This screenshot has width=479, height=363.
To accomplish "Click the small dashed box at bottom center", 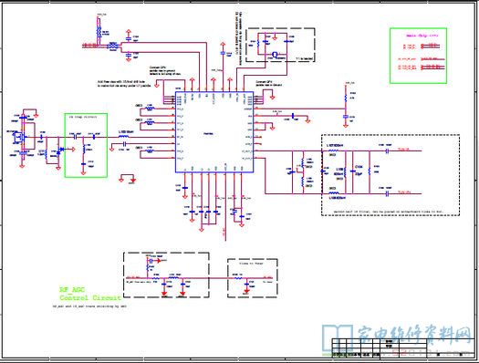I will click(253, 278).
